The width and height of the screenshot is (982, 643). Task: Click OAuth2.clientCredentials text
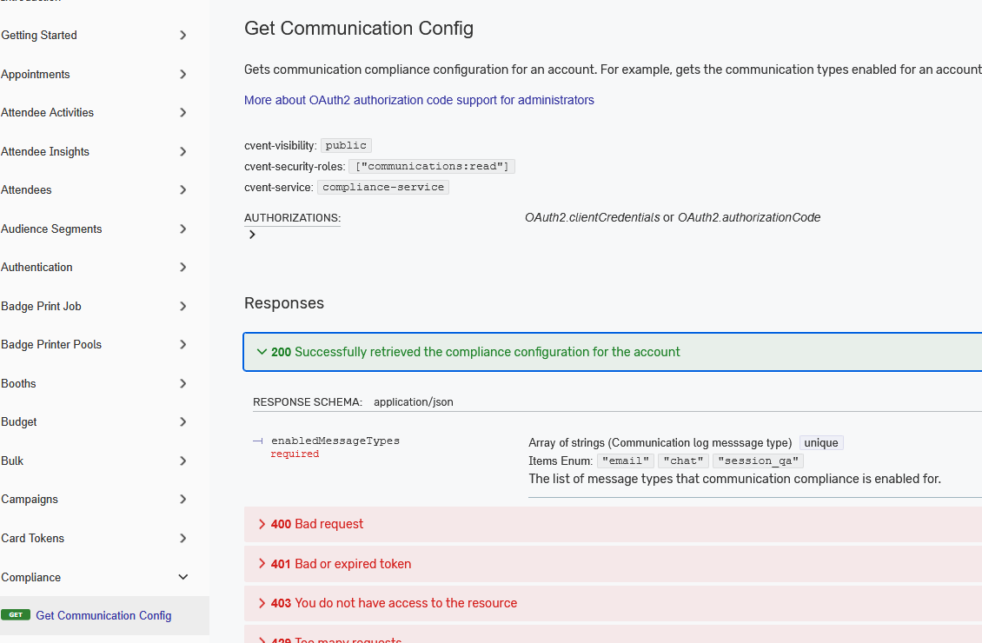point(593,217)
